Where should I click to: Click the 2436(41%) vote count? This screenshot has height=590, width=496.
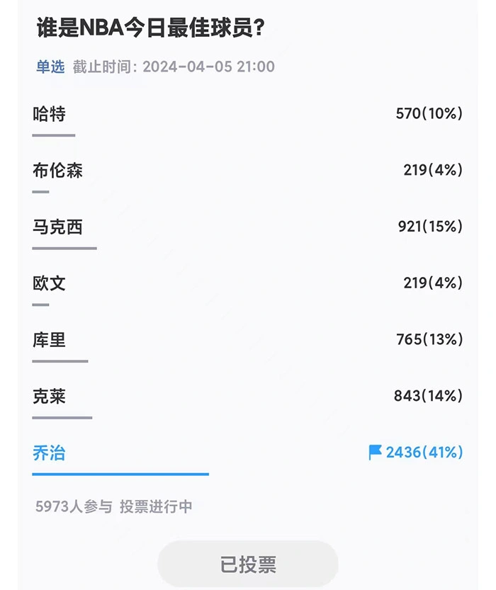point(424,453)
